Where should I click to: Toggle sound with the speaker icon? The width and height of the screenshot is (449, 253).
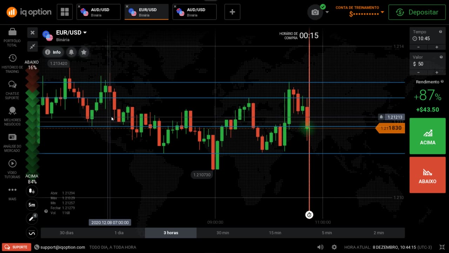[320, 247]
